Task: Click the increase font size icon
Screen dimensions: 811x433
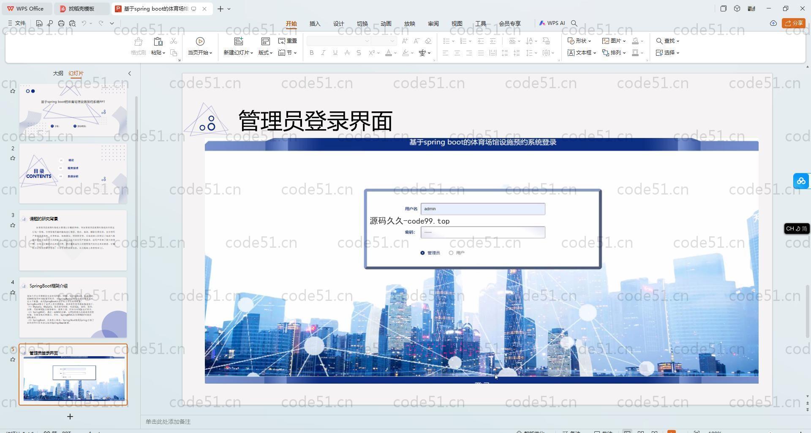Action: pos(405,41)
